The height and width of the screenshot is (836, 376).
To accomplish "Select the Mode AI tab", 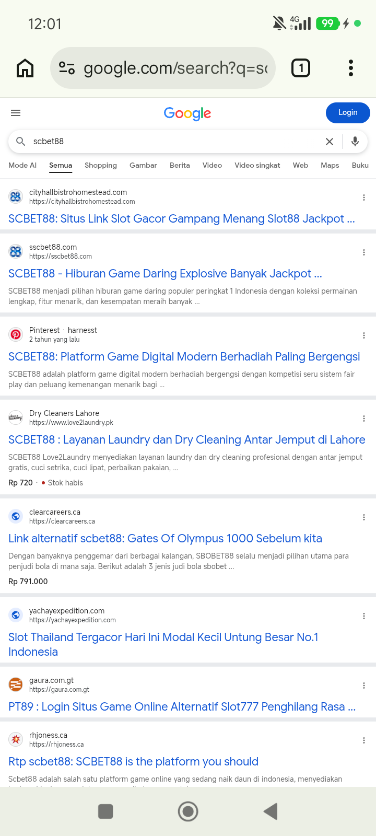I will pyautogui.click(x=22, y=165).
